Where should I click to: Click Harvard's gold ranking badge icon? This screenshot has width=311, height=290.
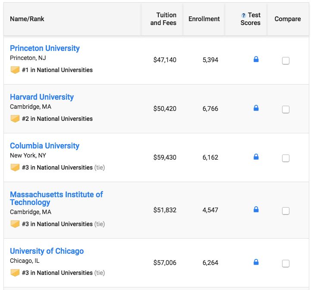[x=15, y=119]
